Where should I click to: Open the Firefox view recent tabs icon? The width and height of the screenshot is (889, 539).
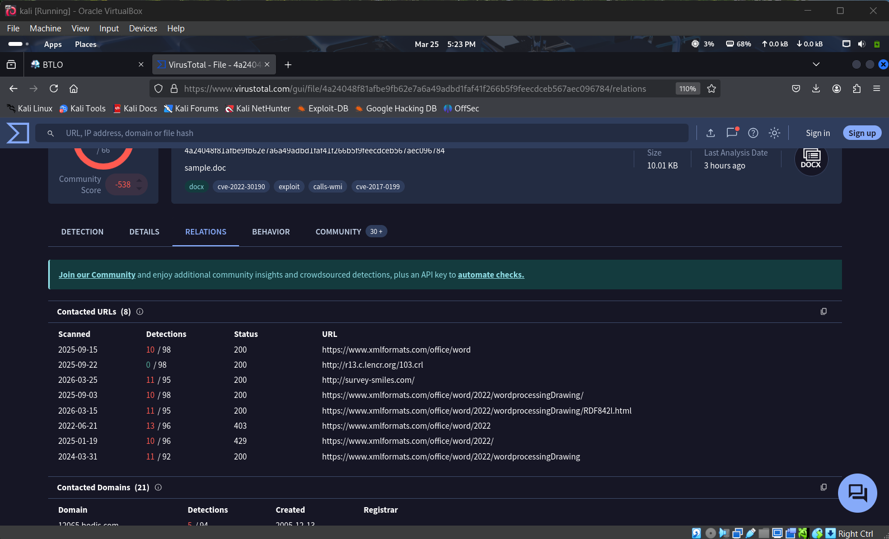(x=11, y=65)
